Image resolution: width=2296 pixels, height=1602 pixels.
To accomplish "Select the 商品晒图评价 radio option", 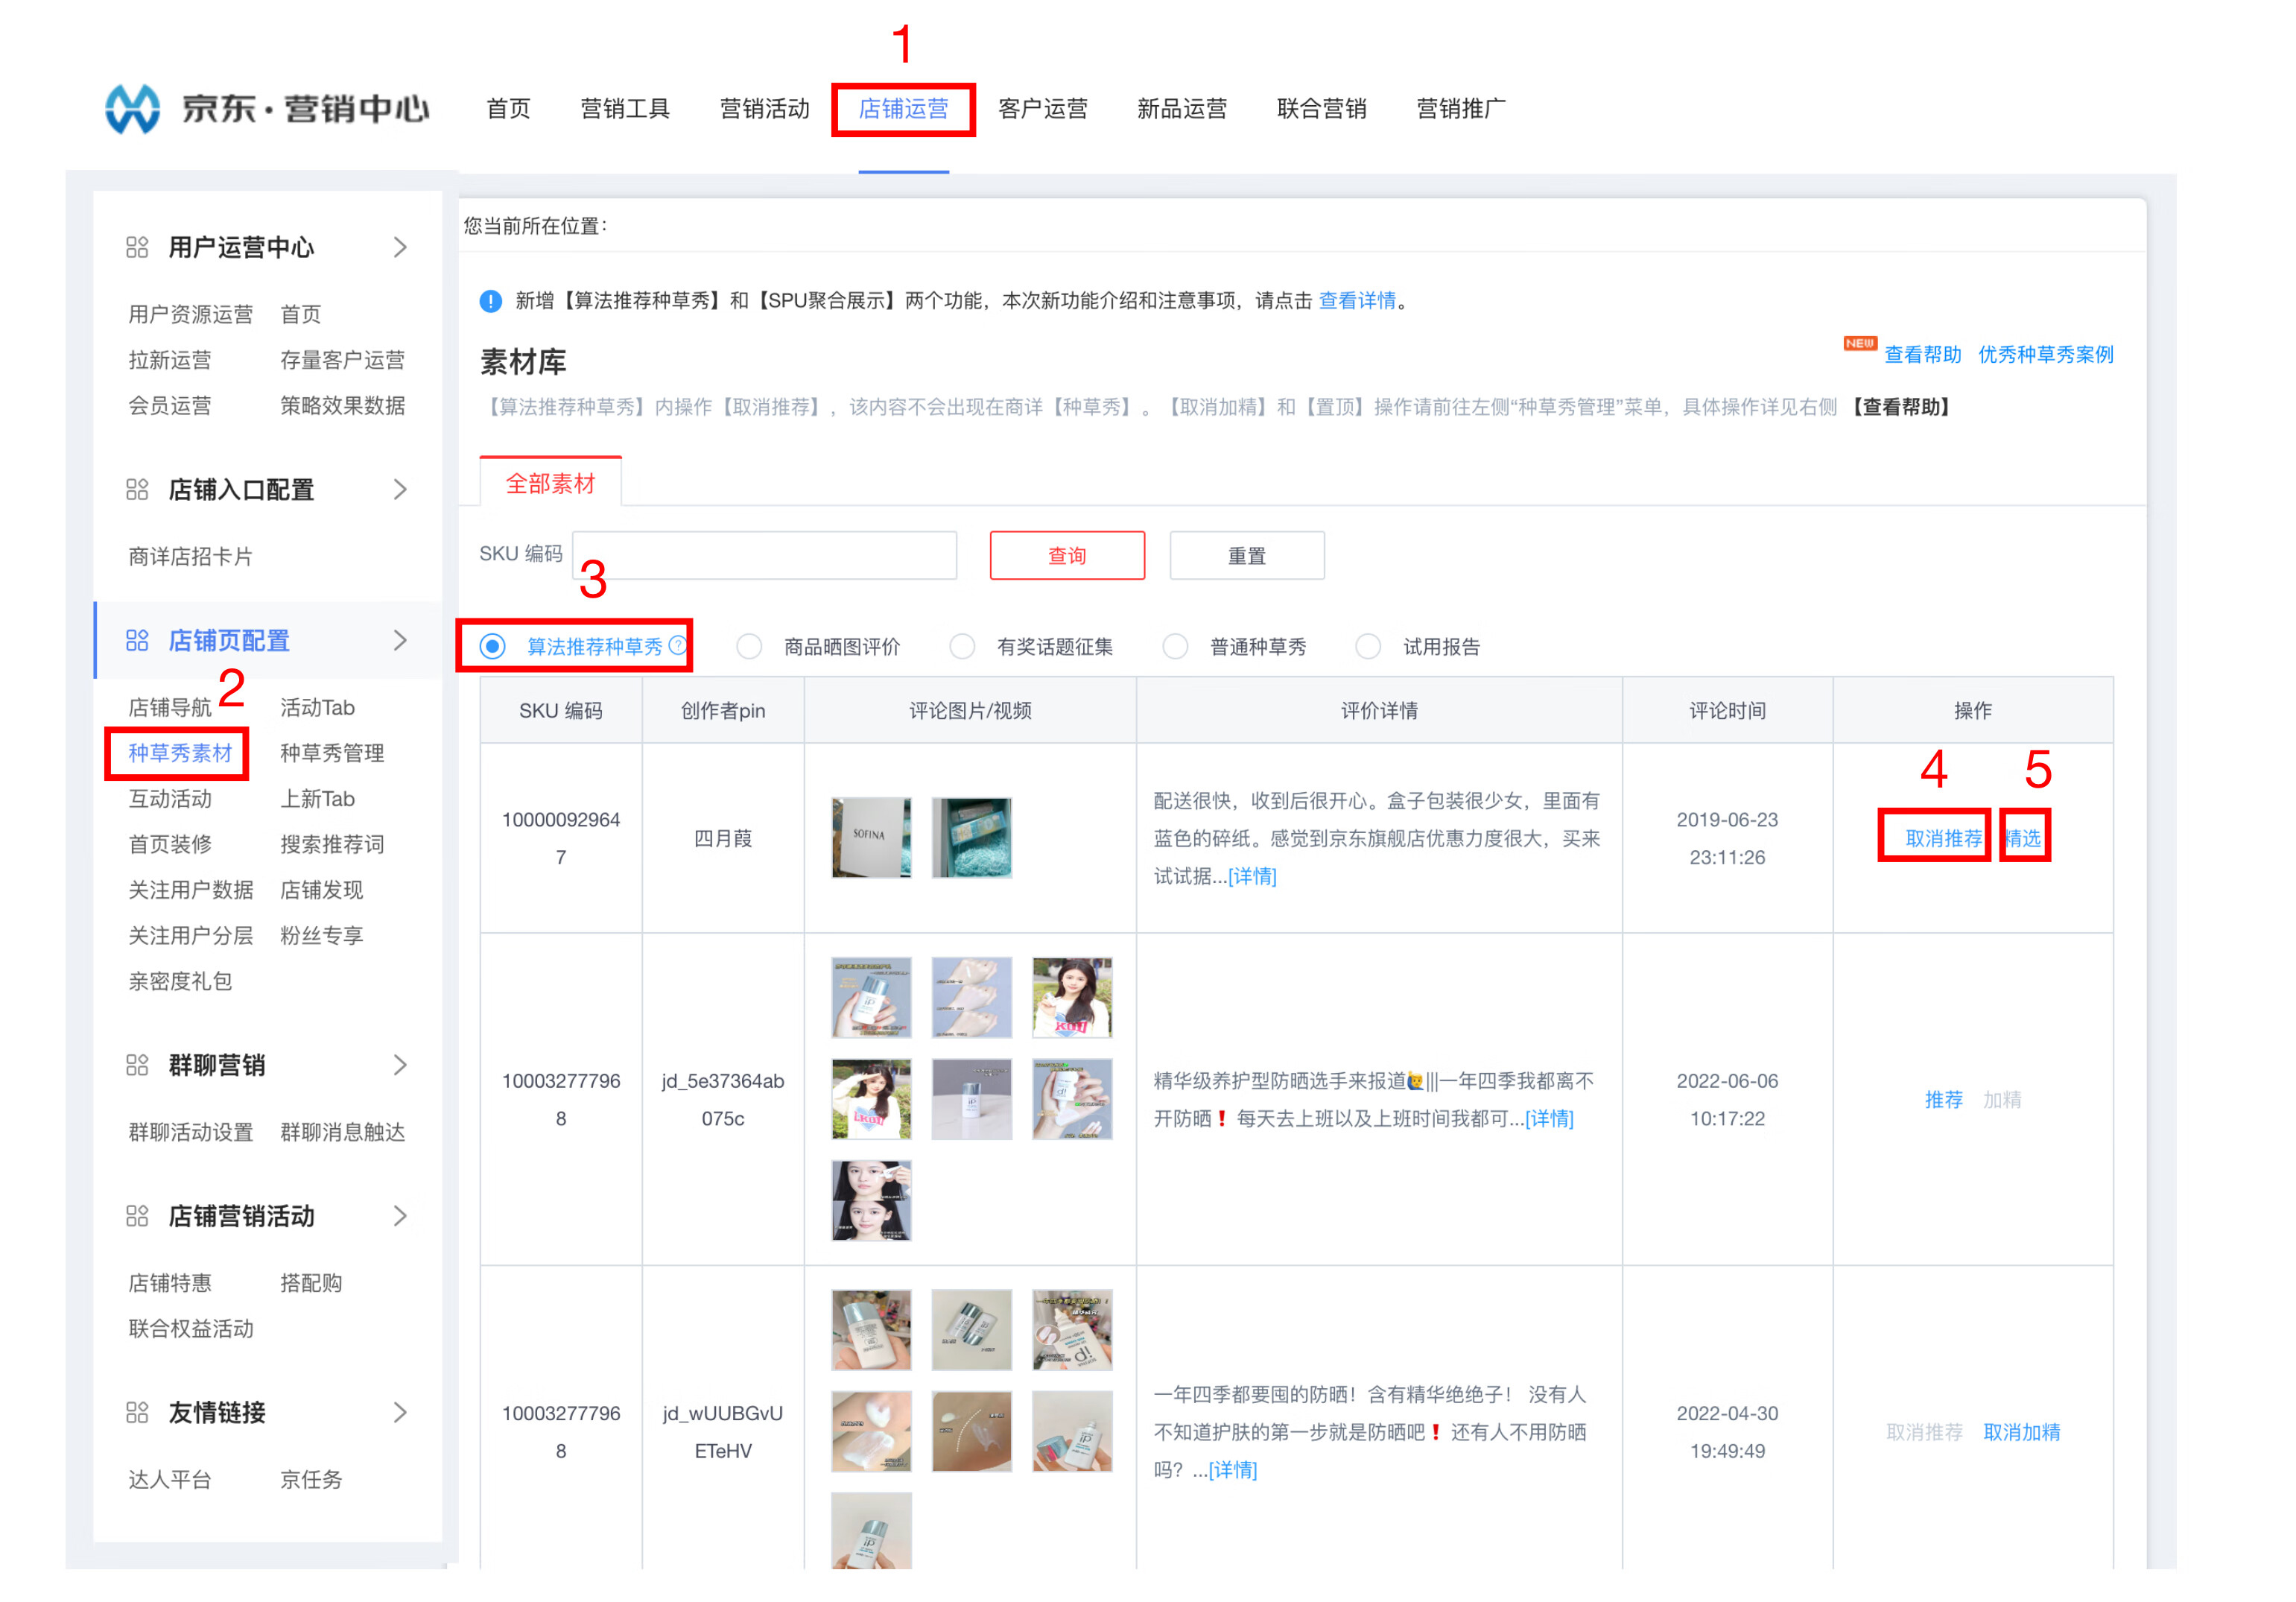I will pos(749,646).
